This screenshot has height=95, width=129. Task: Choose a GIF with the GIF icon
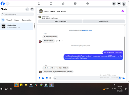pos(50,78)
